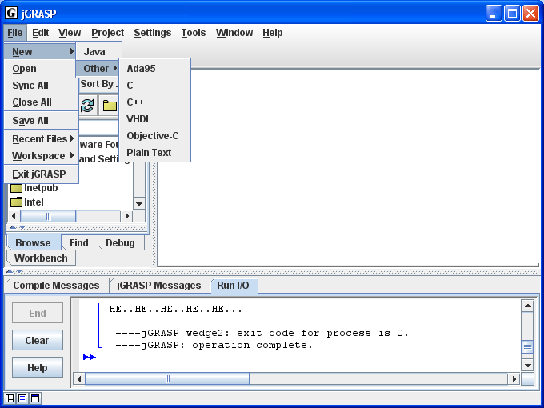544x408 pixels.
Task: Click the title-bar window icon in status bar
Action: pos(35,398)
